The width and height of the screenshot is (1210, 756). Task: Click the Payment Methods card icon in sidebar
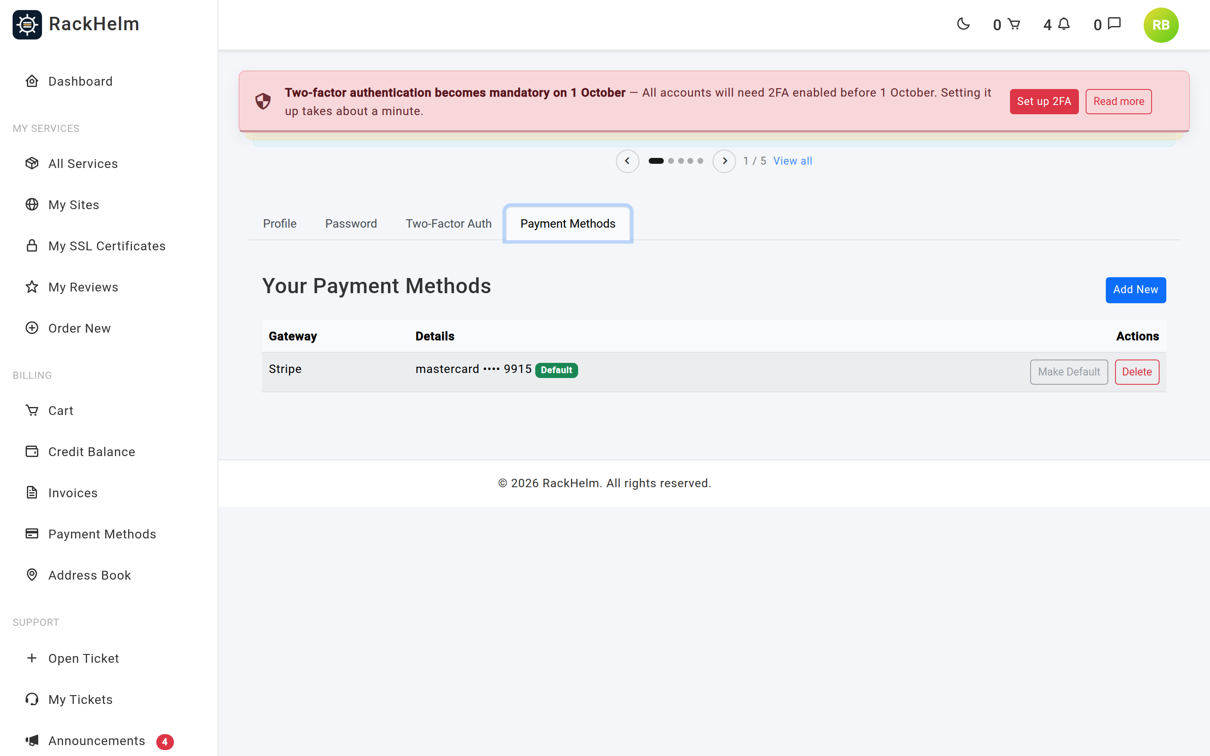tap(32, 534)
